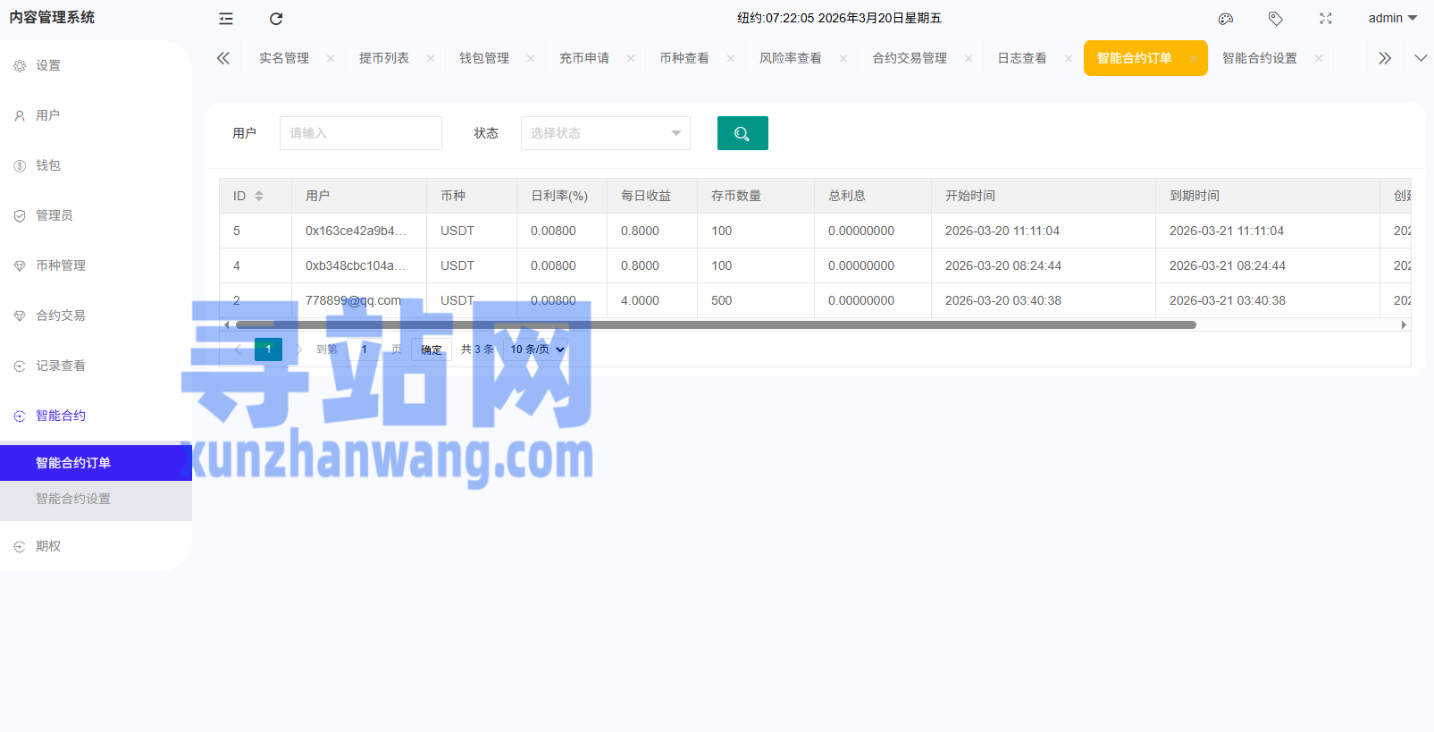Image resolution: width=1434 pixels, height=732 pixels.
Task: Expand the tab options chevron menu
Action: [1421, 58]
